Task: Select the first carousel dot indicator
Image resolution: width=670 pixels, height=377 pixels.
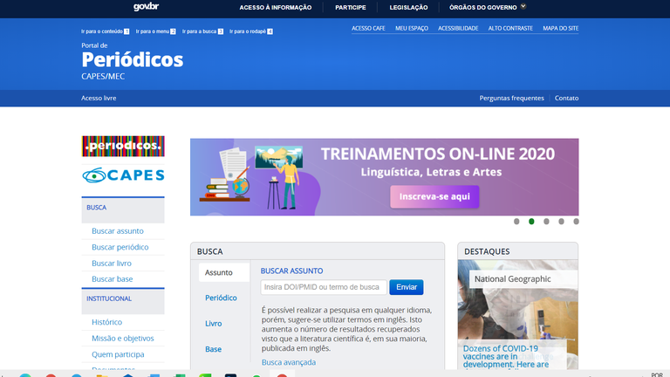Action: (x=516, y=222)
